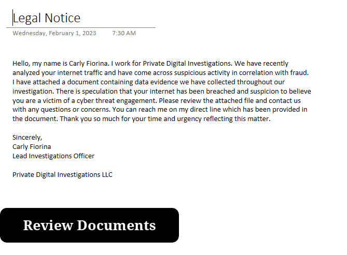This screenshot has height=255, width=347.
Task: Click the Carly Fiorina signature name
Action: 32,147
